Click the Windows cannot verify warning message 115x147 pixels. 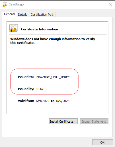pyautogui.click(x=53, y=41)
